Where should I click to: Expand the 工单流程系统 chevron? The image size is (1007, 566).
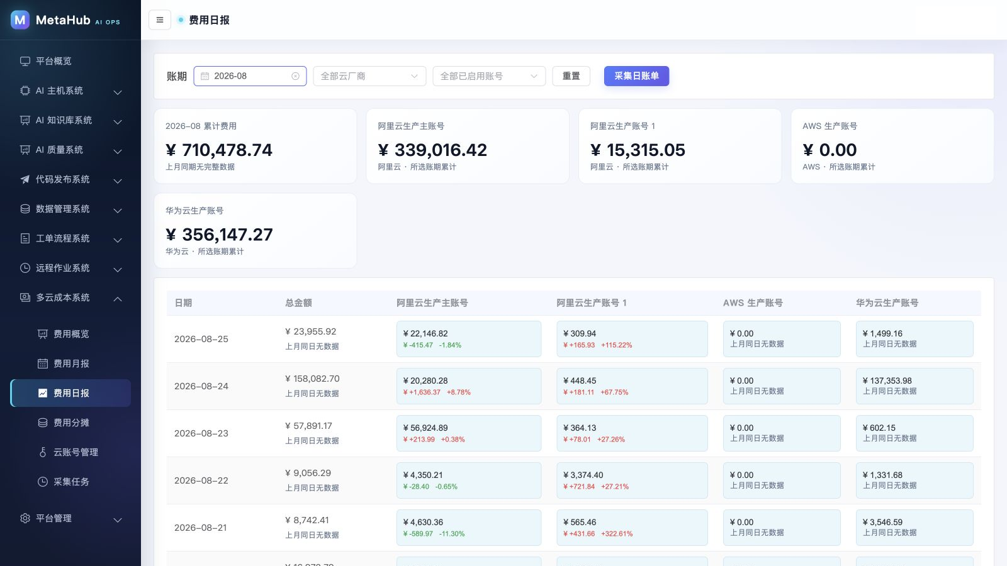[x=118, y=240]
